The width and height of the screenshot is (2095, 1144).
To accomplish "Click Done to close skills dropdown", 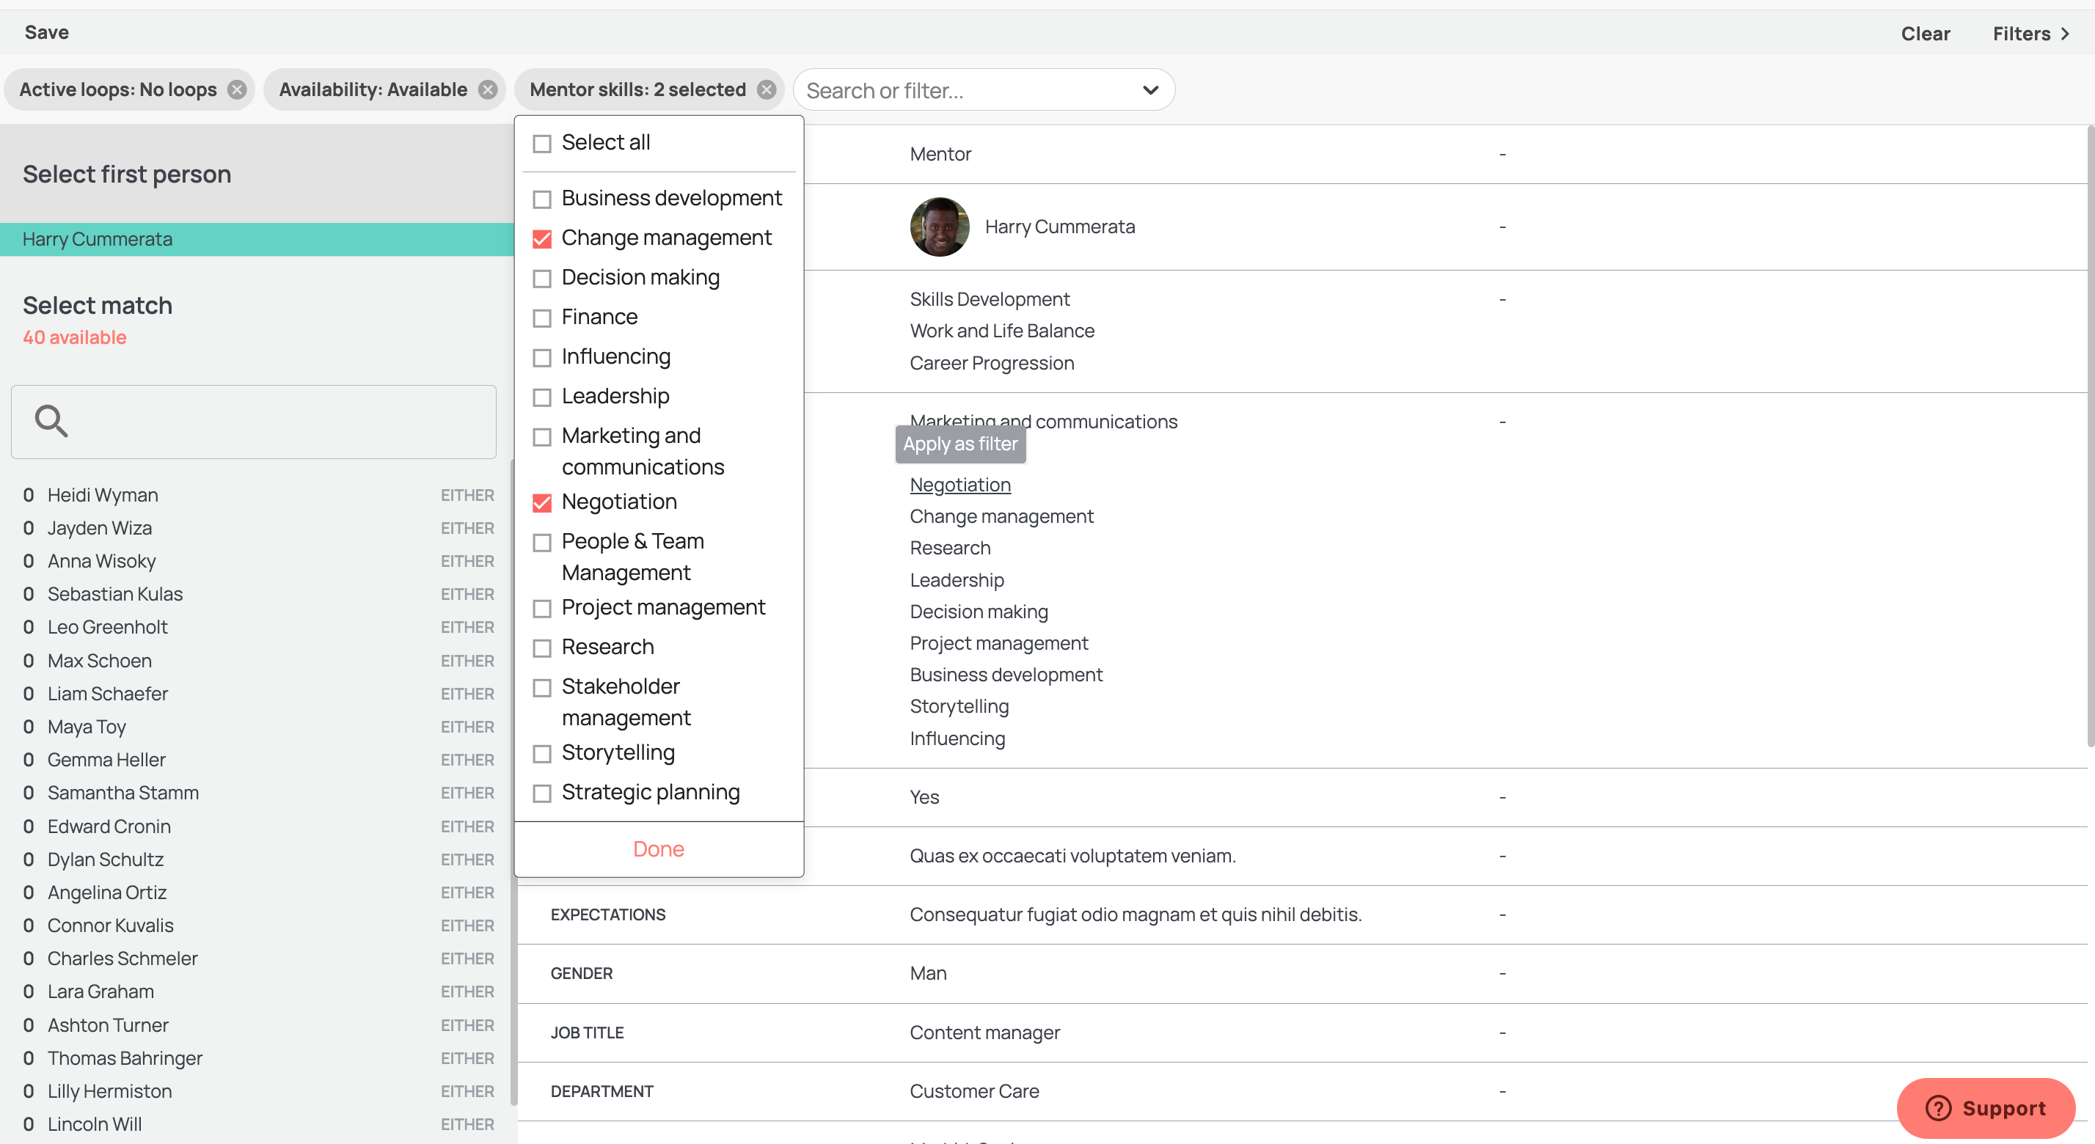I will [659, 849].
